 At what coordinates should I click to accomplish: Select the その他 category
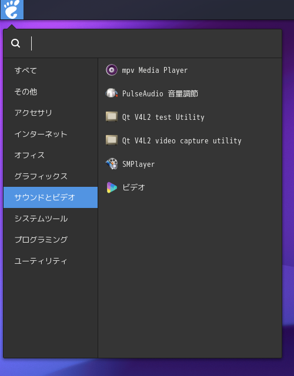(x=51, y=92)
